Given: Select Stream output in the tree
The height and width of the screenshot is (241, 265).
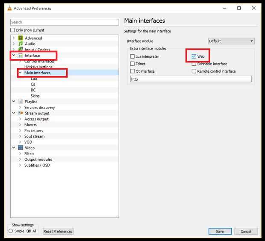Looking at the screenshot, I should pos(37,113).
